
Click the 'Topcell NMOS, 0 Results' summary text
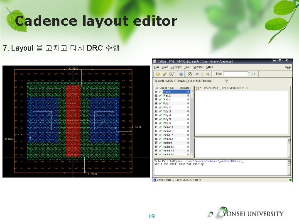click(x=183, y=81)
